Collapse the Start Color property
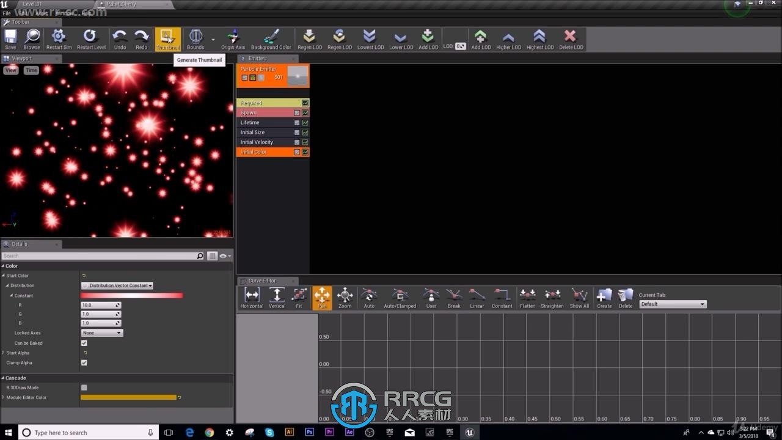Viewport: 782px width, 440px height. (x=3, y=276)
